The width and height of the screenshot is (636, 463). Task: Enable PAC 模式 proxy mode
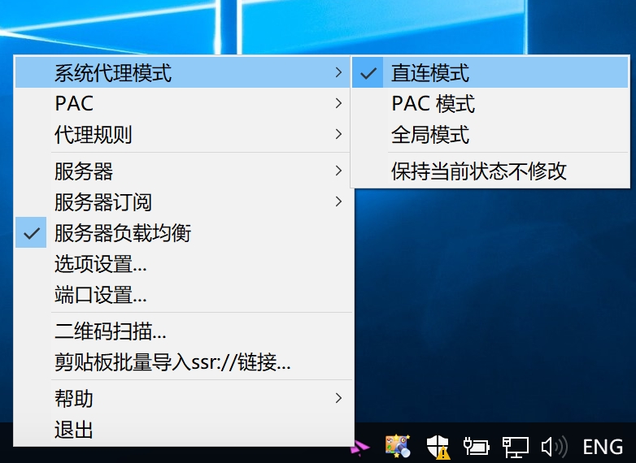pyautogui.click(x=433, y=104)
